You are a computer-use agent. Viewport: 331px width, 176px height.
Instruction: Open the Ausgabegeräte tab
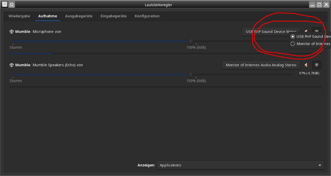pyautogui.click(x=79, y=16)
